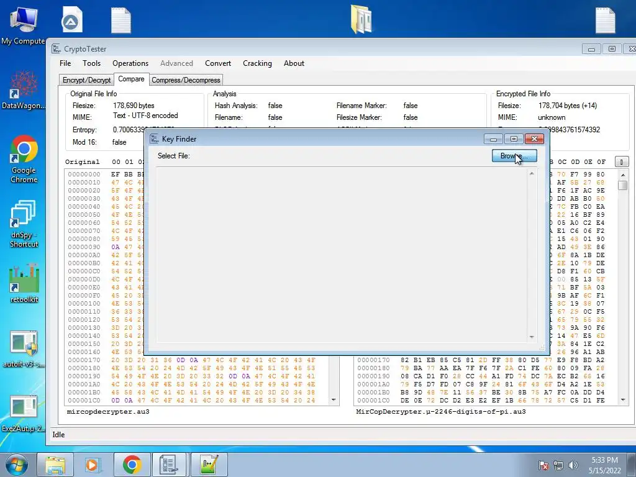
Task: Click the encrypted hex view scrollbar thumb
Action: point(623,185)
